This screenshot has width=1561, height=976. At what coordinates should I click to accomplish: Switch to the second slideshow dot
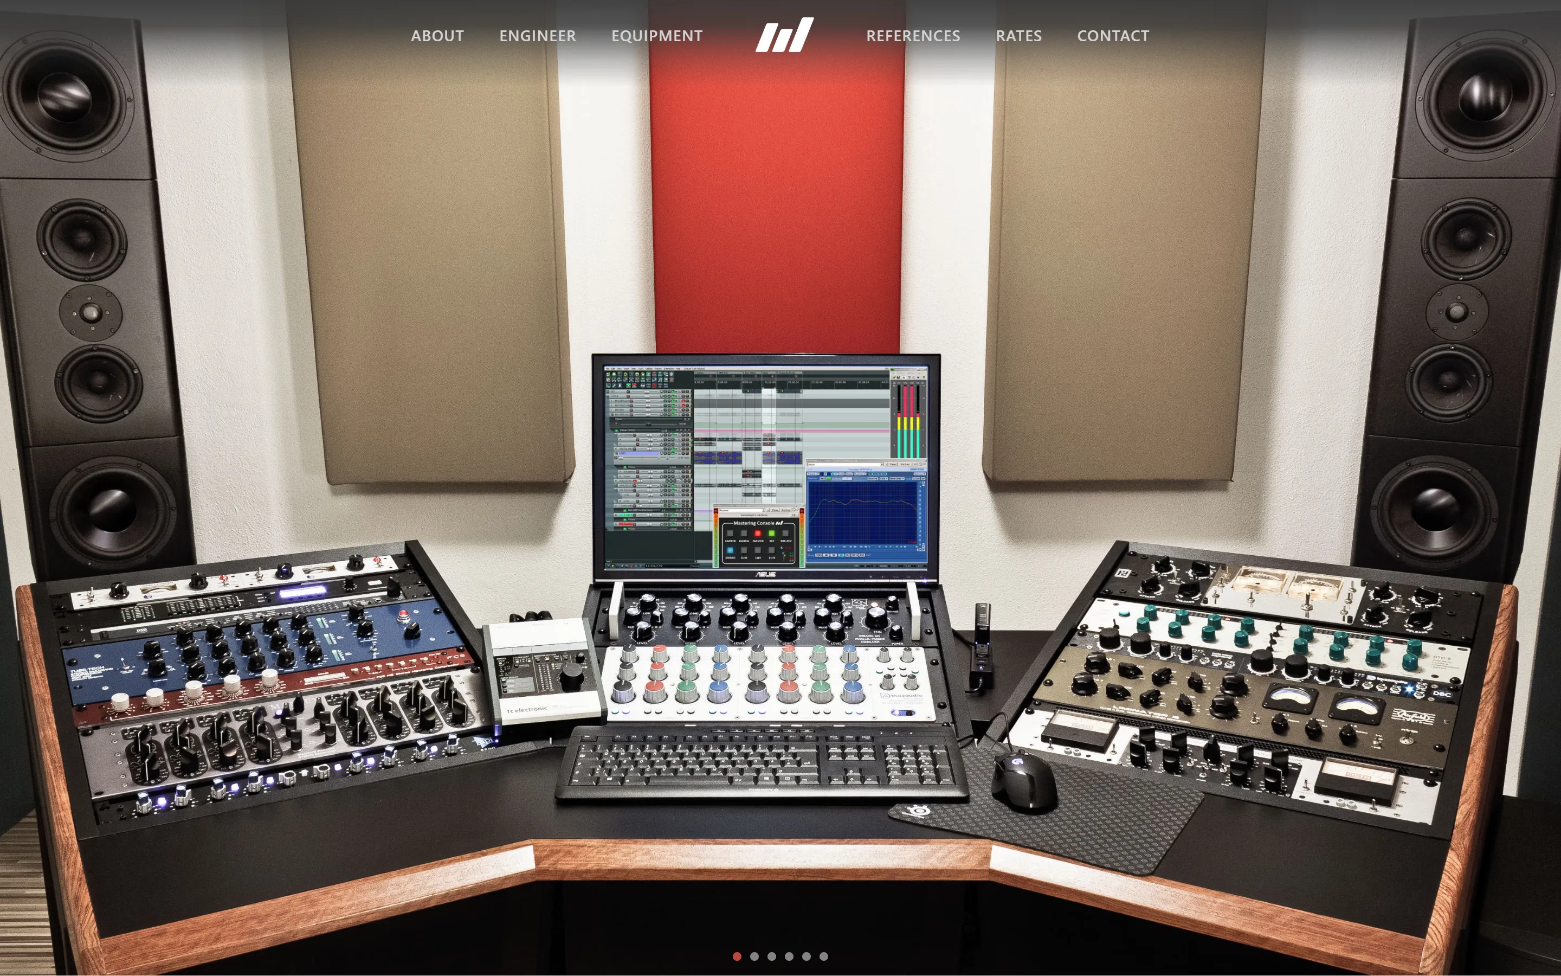tap(754, 956)
